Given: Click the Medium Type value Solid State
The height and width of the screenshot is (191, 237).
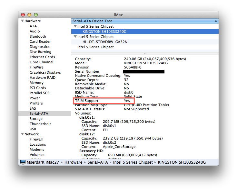Looking at the screenshot, I should [x=133, y=96].
